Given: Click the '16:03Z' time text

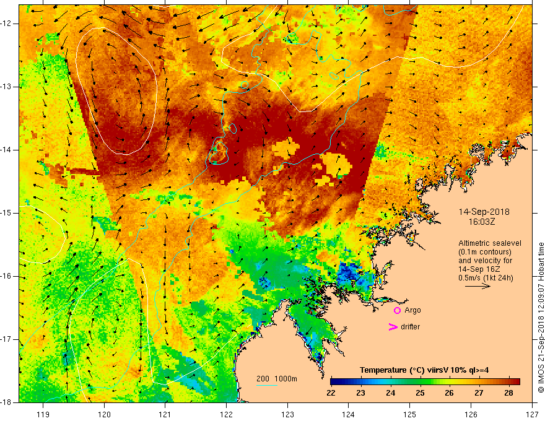Looking at the screenshot, I should coord(481,222).
